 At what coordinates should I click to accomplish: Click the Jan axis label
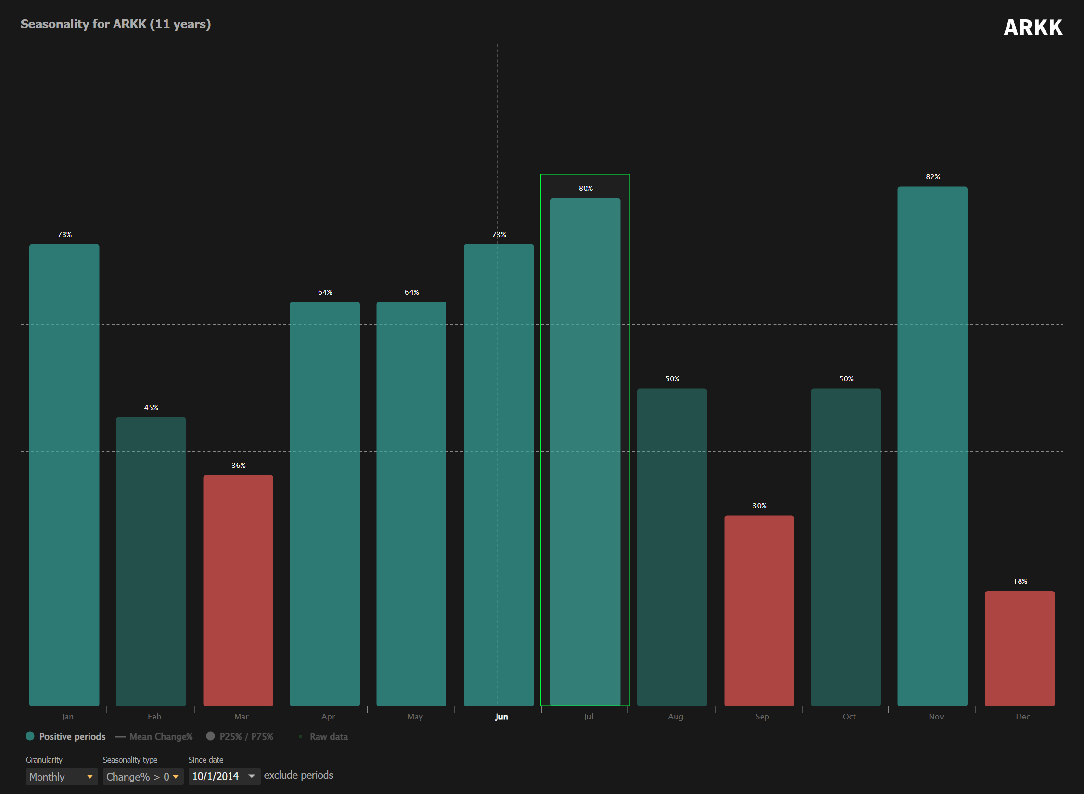coord(67,716)
